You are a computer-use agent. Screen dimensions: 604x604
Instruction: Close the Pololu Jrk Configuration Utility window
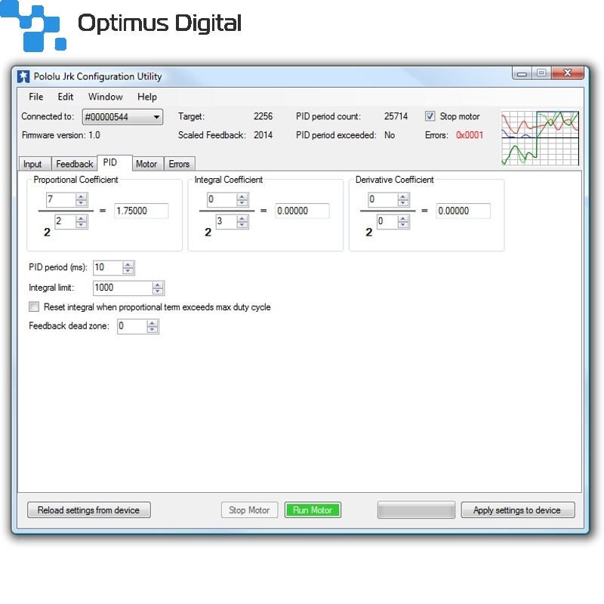coord(568,73)
